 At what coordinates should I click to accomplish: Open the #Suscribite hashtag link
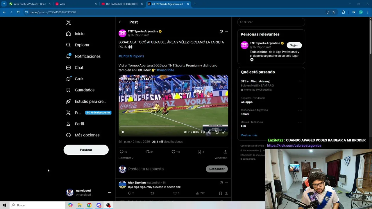pos(165,70)
